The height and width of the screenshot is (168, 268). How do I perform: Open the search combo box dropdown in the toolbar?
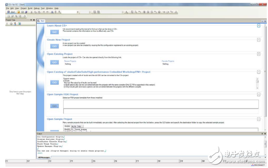pos(78,12)
